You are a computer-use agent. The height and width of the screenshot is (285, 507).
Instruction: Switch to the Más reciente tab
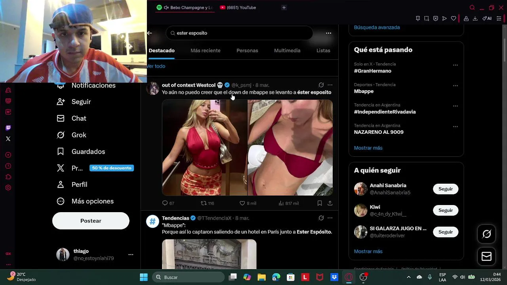point(205,51)
